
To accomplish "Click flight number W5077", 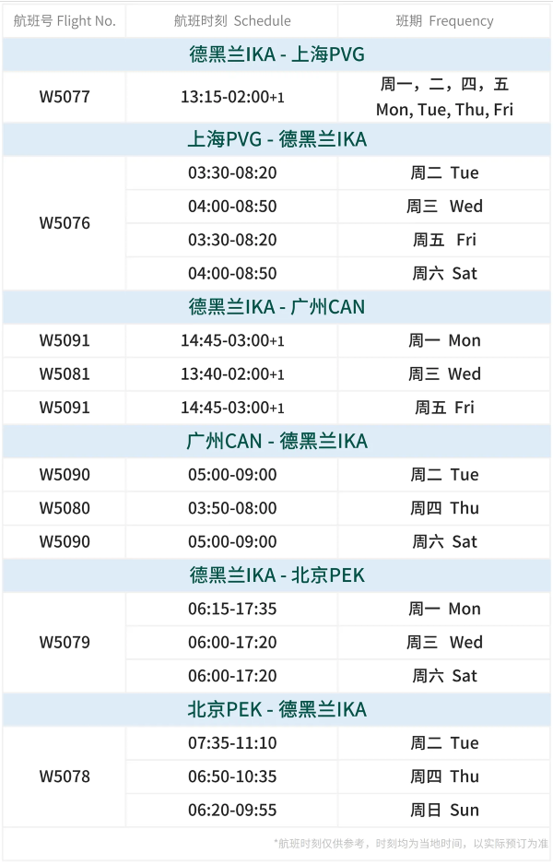I will pos(65,97).
